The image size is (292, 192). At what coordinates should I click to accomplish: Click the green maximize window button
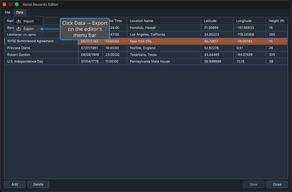pyautogui.click(x=17, y=4)
